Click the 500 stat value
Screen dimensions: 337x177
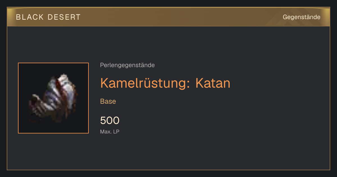click(110, 121)
